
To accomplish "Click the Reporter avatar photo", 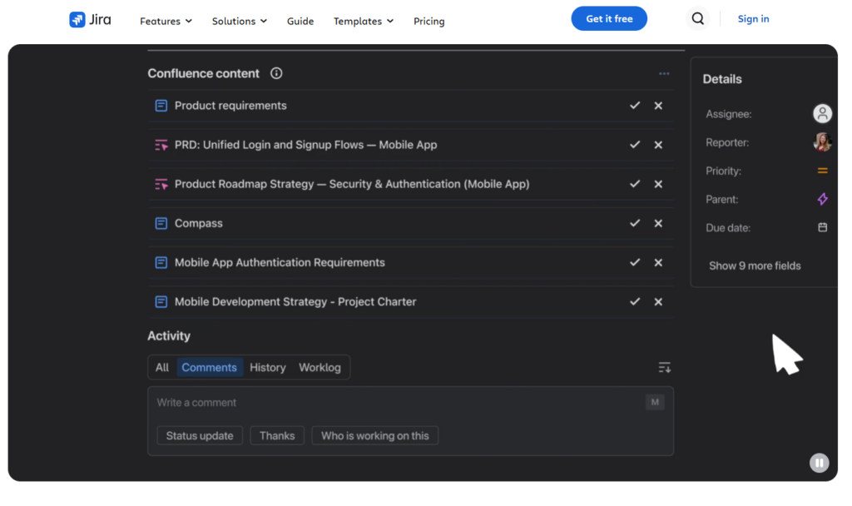I will click(822, 141).
